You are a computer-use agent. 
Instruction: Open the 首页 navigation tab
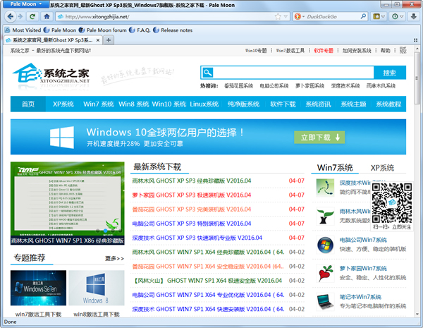(x=28, y=104)
